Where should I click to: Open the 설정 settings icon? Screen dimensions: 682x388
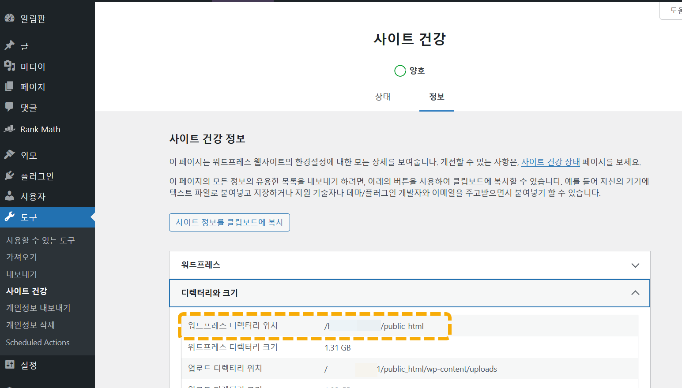[9, 365]
